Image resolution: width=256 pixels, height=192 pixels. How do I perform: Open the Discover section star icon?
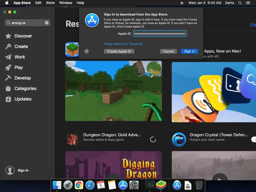click(x=8, y=36)
